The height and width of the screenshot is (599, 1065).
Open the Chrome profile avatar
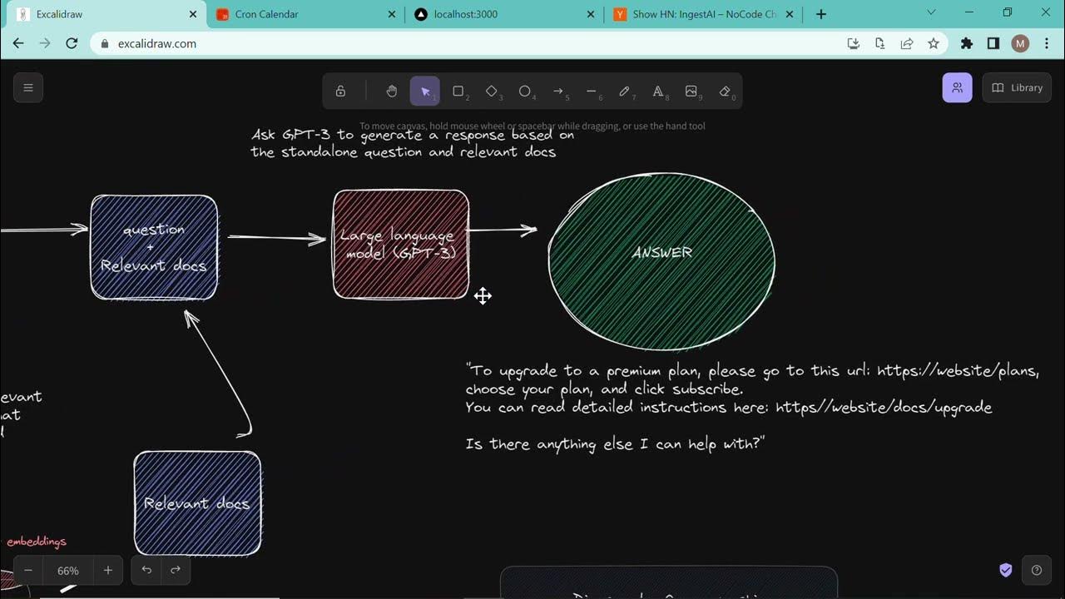pyautogui.click(x=1020, y=43)
